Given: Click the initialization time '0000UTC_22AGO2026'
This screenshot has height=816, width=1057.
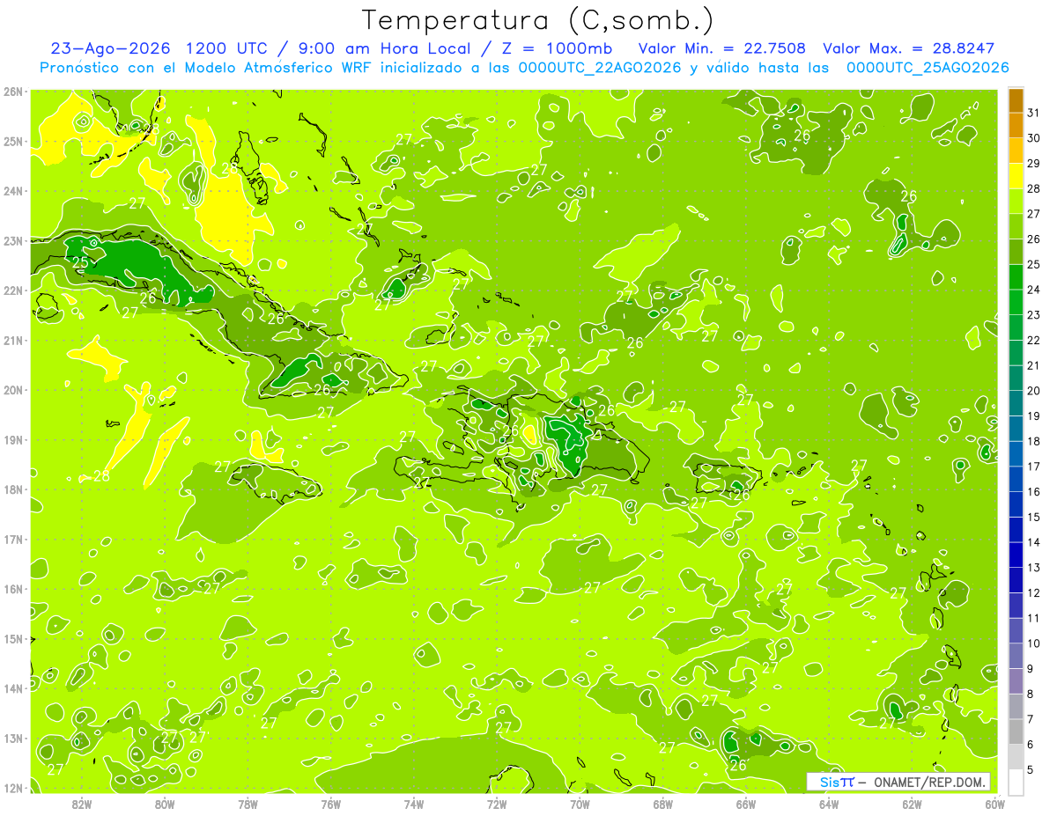Looking at the screenshot, I should click(600, 68).
